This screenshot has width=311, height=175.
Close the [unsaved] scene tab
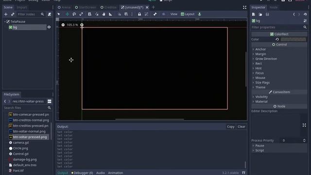pyautogui.click(x=147, y=7)
